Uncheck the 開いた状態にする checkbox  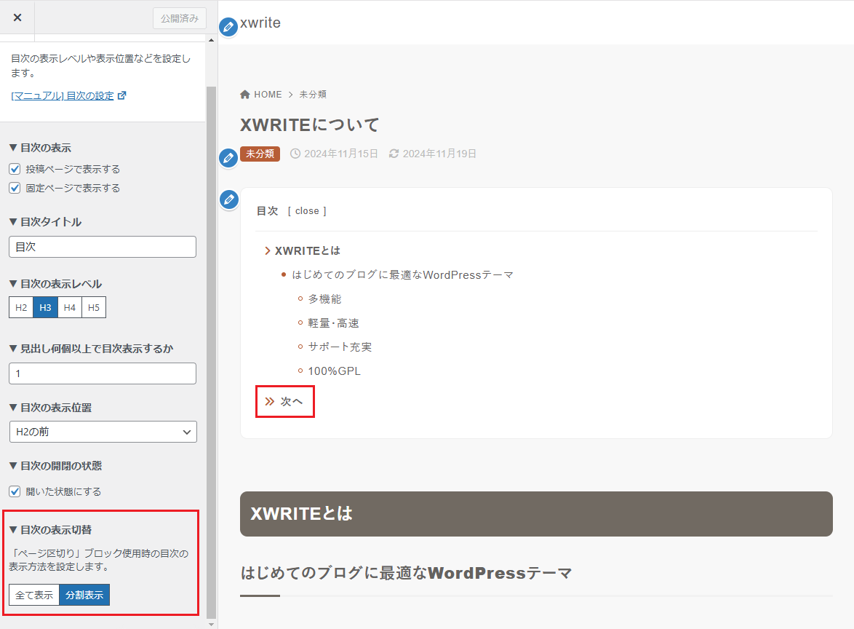[15, 491]
